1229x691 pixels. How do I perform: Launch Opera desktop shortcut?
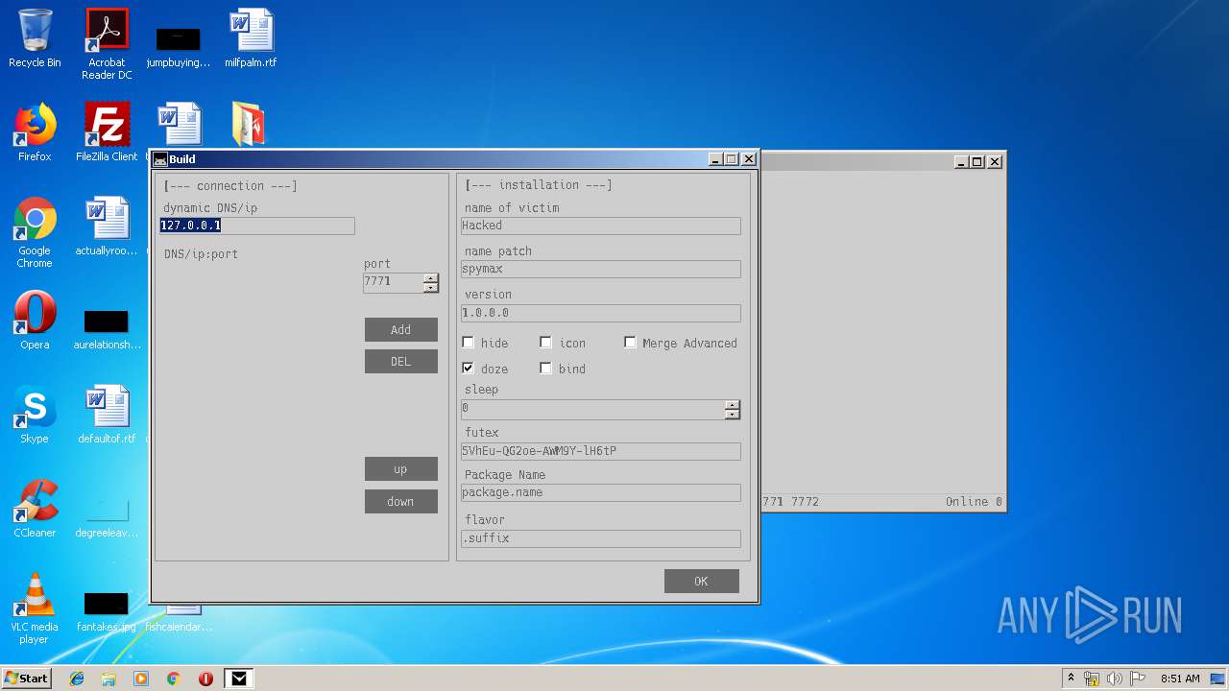coord(35,321)
